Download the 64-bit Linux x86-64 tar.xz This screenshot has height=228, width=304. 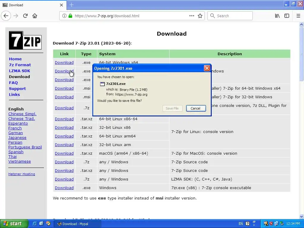(64, 119)
